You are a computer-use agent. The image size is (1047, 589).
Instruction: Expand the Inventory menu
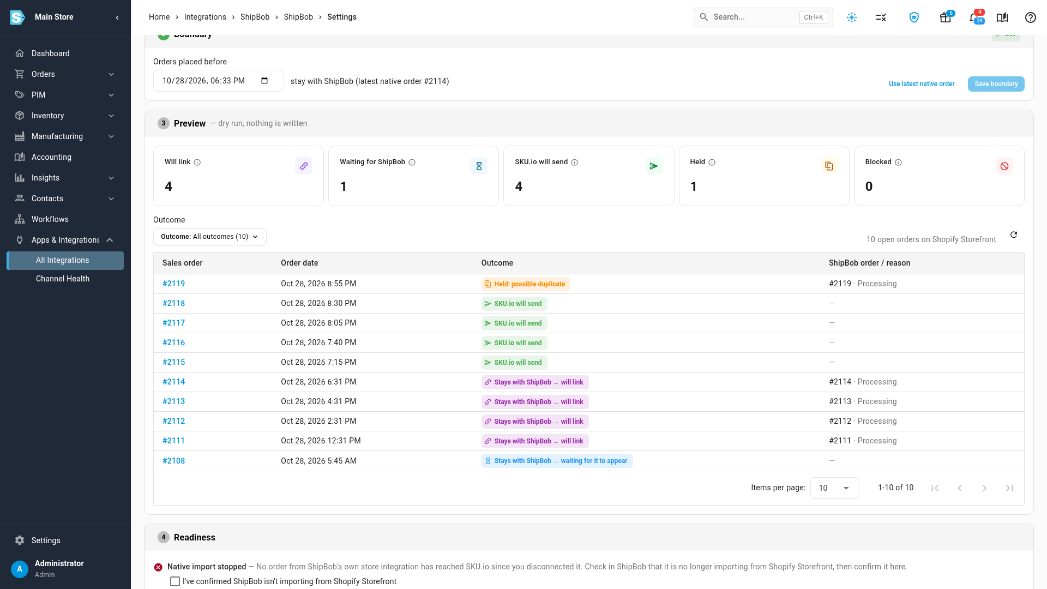tap(65, 116)
